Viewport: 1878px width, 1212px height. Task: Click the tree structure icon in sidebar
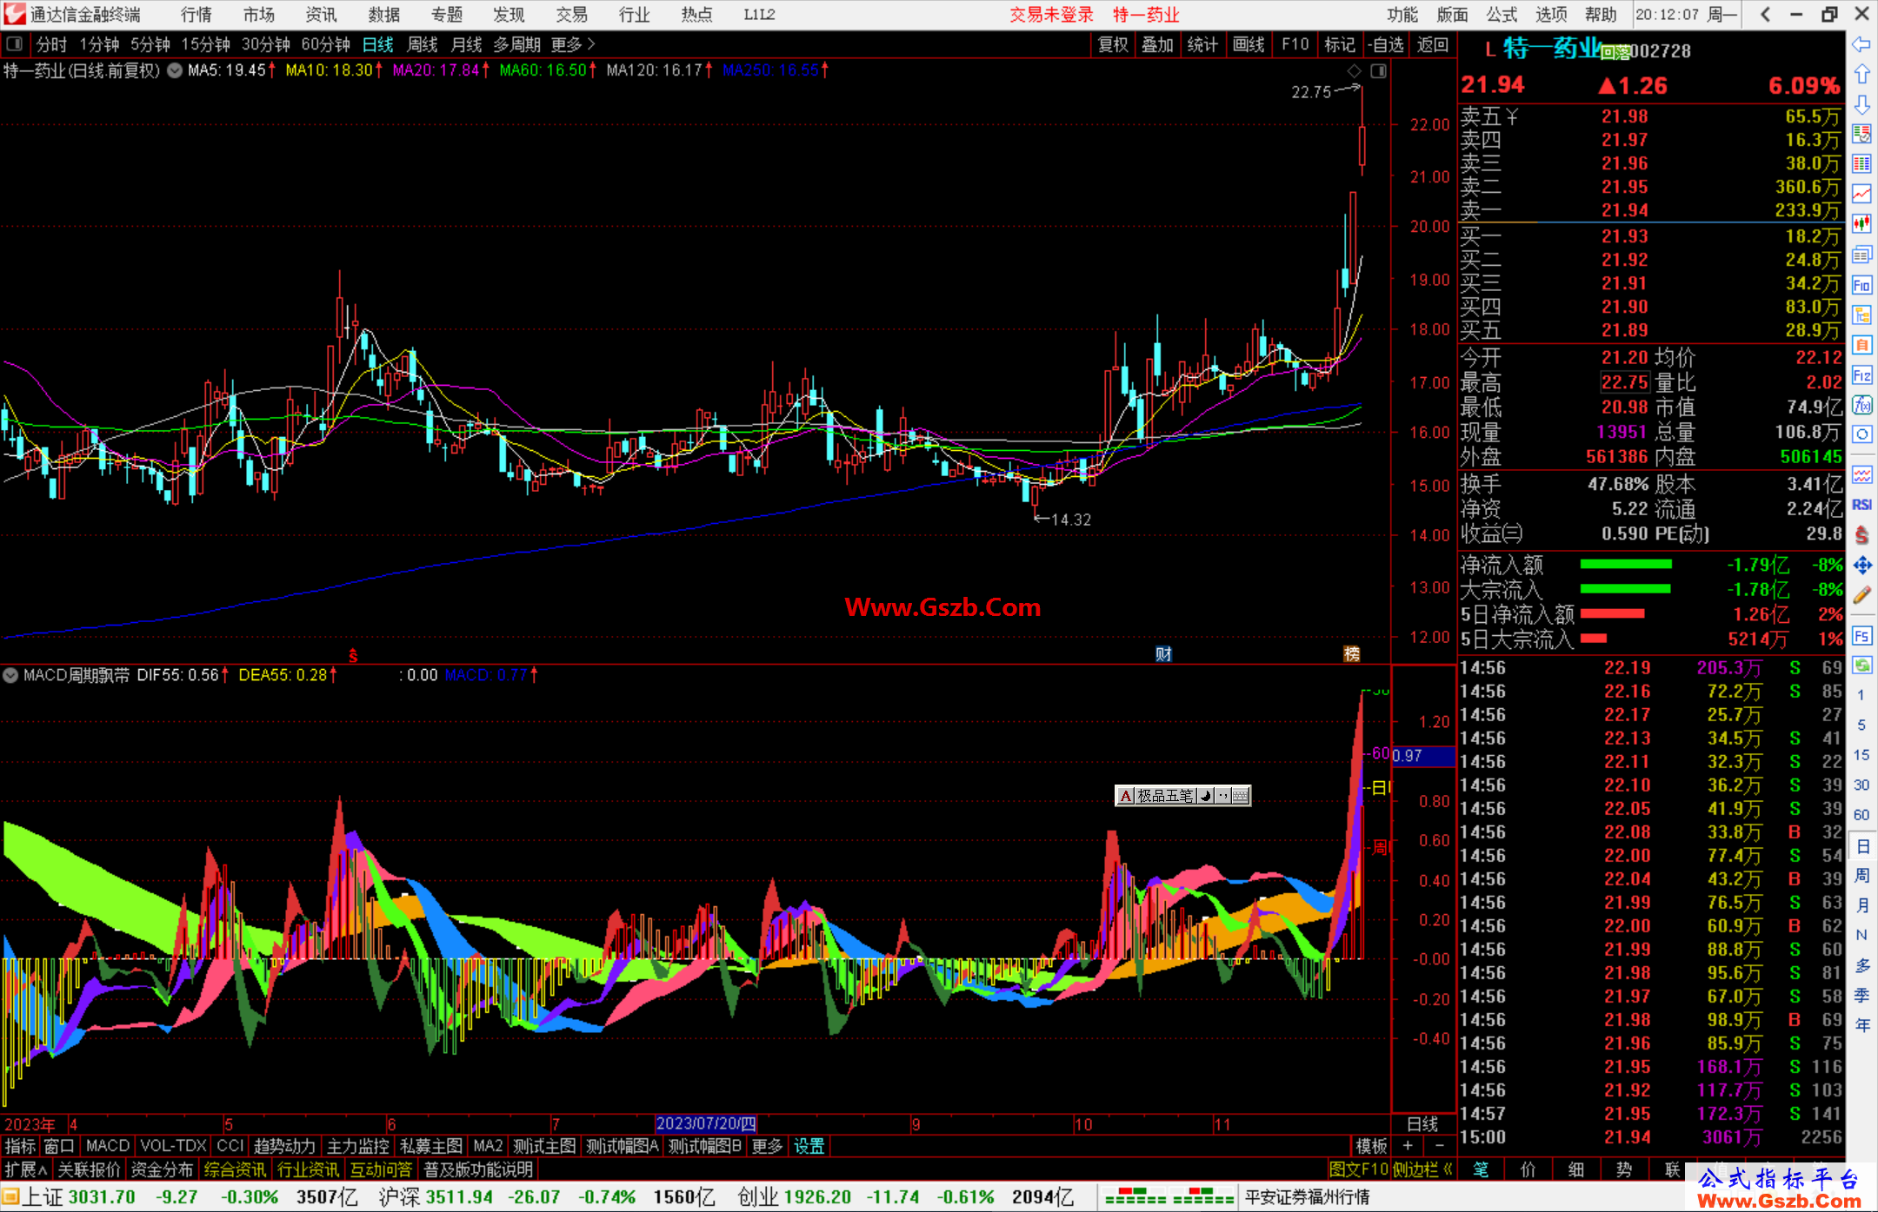pyautogui.click(x=1861, y=315)
